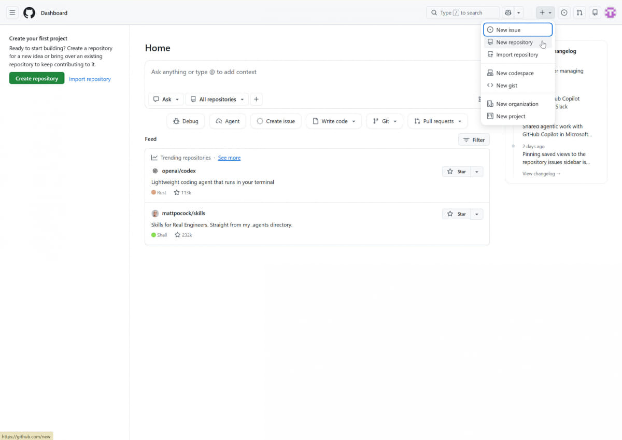Click the green Create repository button

37,78
